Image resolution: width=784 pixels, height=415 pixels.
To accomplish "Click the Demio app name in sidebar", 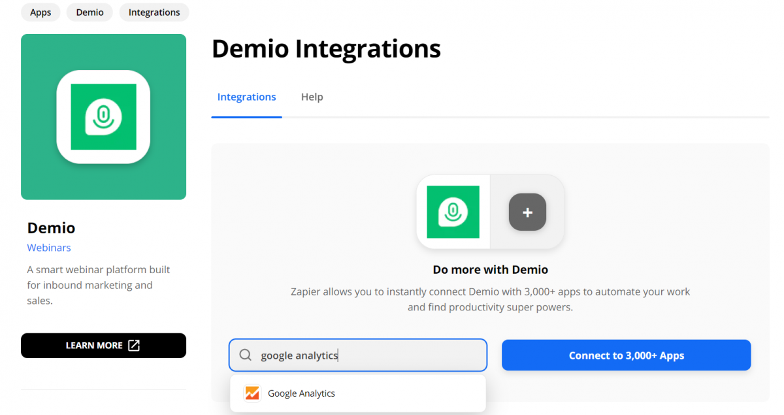I will point(51,228).
